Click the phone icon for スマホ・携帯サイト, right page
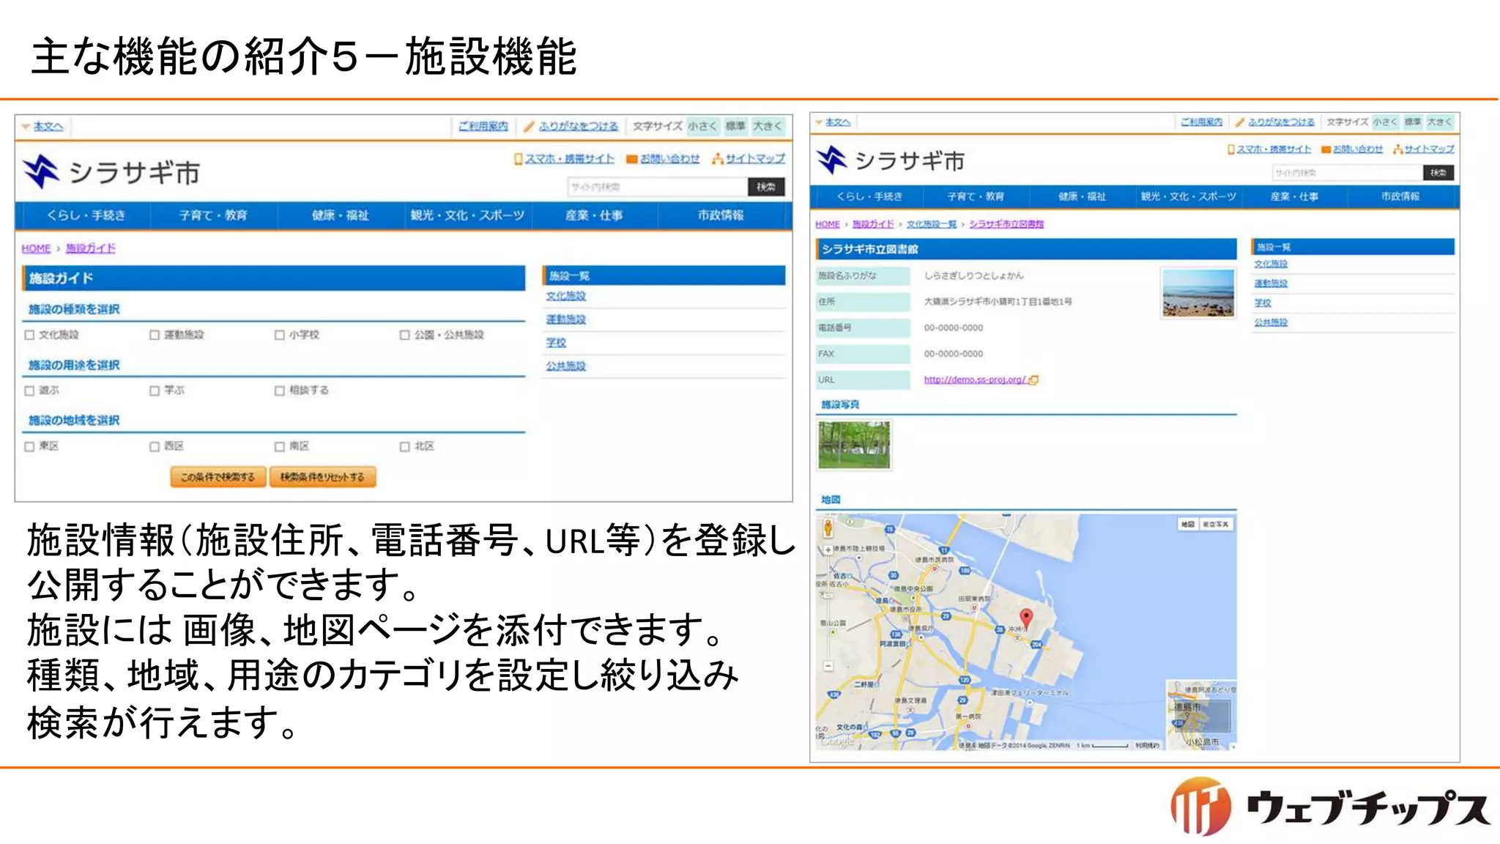This screenshot has width=1500, height=844. coord(1231,149)
